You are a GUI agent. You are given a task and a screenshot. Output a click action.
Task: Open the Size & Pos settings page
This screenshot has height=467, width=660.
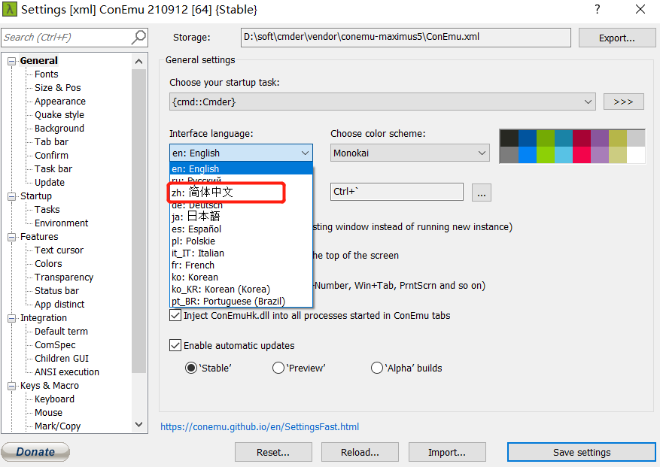[58, 88]
